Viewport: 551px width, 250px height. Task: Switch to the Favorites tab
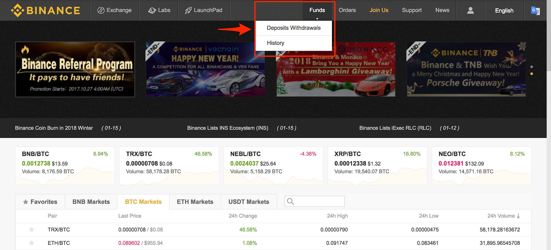pyautogui.click(x=40, y=202)
